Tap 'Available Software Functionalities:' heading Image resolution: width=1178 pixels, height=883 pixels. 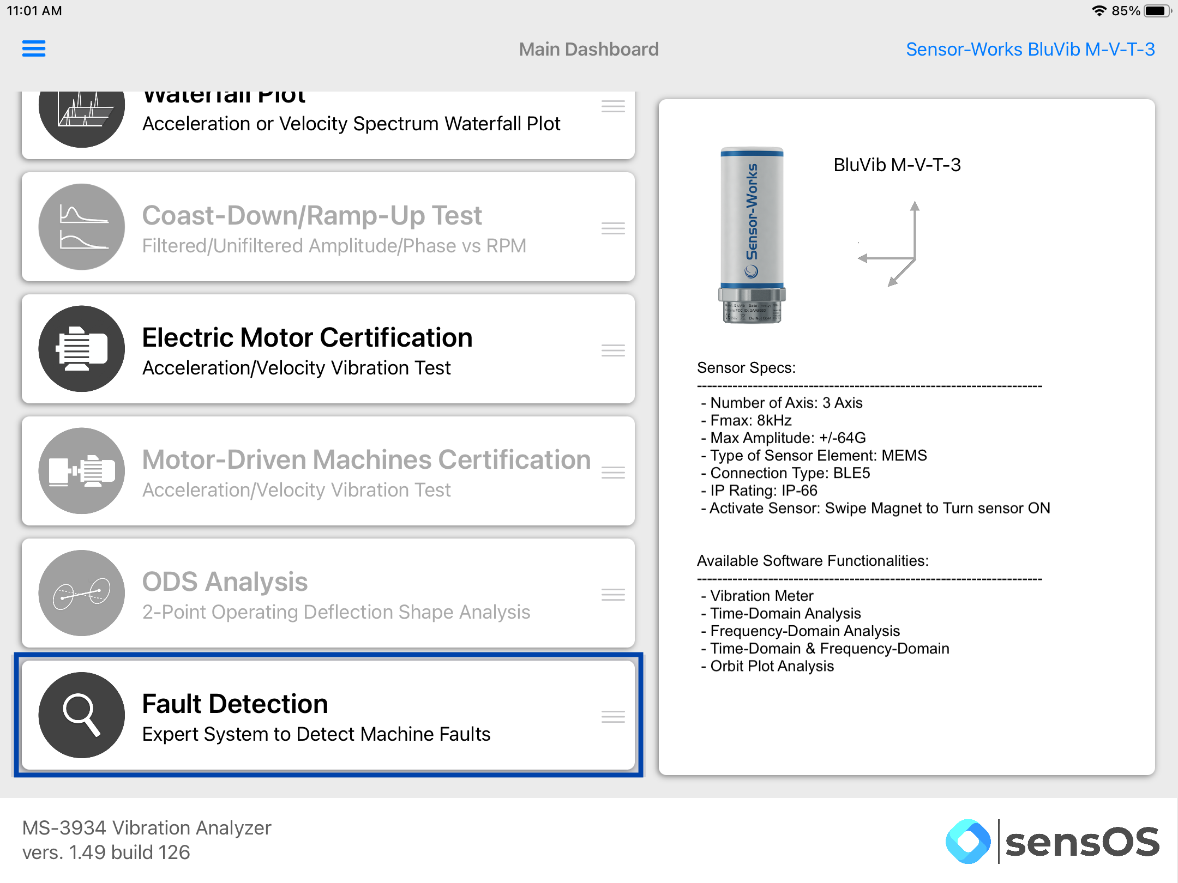813,561
